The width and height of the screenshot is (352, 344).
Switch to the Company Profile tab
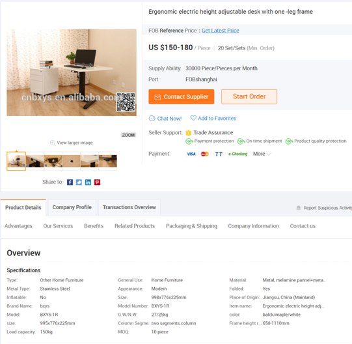[x=72, y=207]
